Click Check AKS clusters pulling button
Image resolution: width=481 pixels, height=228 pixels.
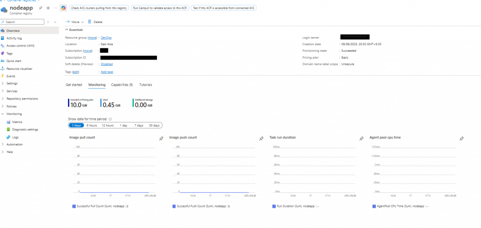point(99,8)
